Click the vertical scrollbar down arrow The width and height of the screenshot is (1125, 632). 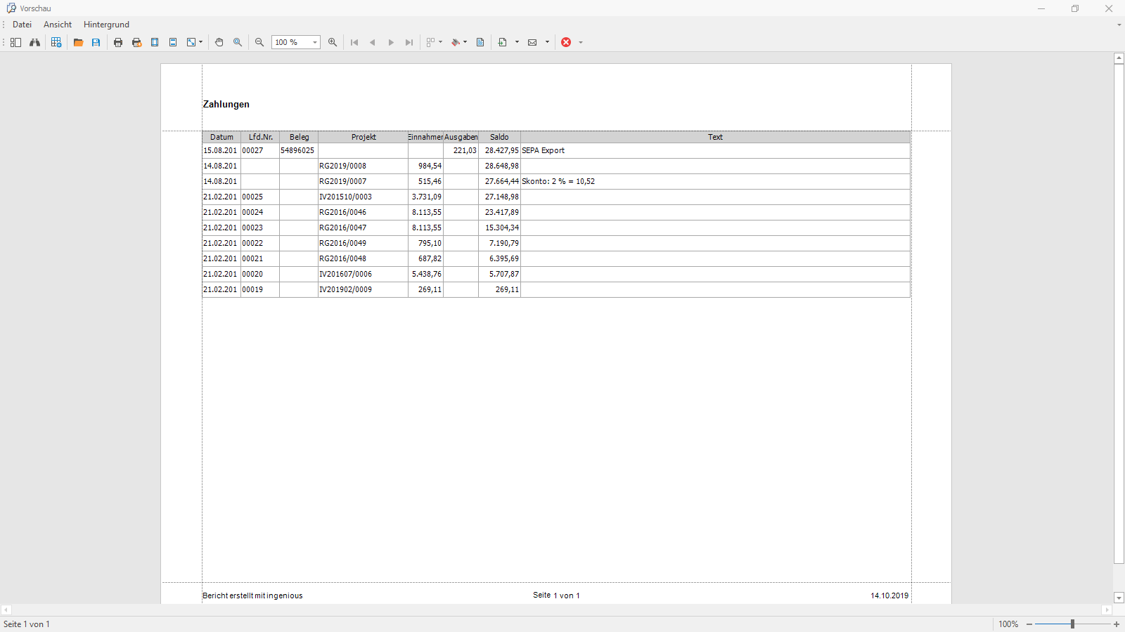click(1119, 598)
